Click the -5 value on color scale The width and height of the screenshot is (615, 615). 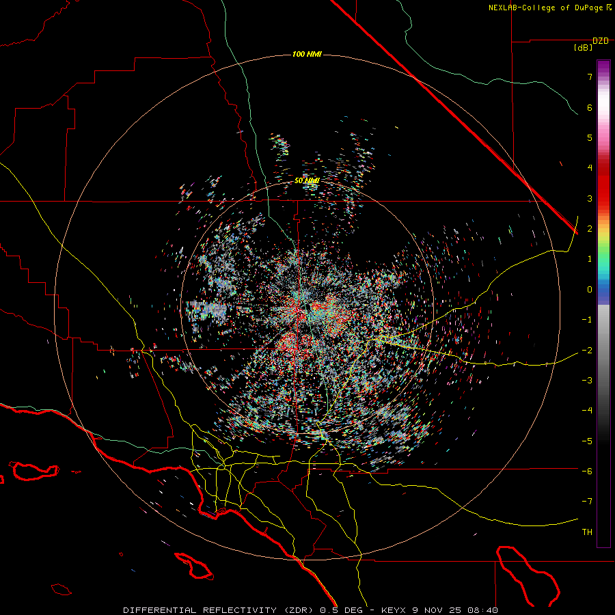pyautogui.click(x=587, y=441)
